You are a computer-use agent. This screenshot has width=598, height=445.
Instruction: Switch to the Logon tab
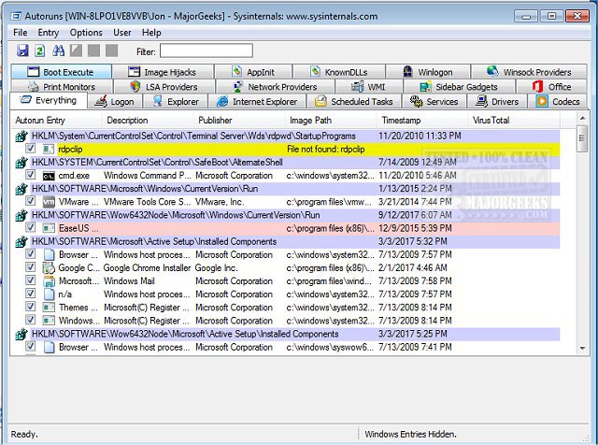click(x=116, y=101)
